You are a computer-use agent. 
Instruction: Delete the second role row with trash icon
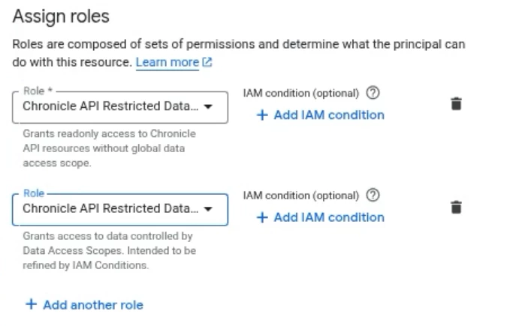pos(455,207)
